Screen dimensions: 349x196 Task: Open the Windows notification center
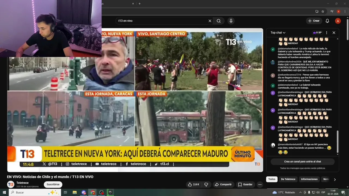(343, 192)
